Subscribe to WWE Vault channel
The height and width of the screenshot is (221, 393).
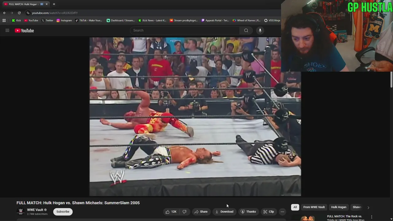click(63, 211)
